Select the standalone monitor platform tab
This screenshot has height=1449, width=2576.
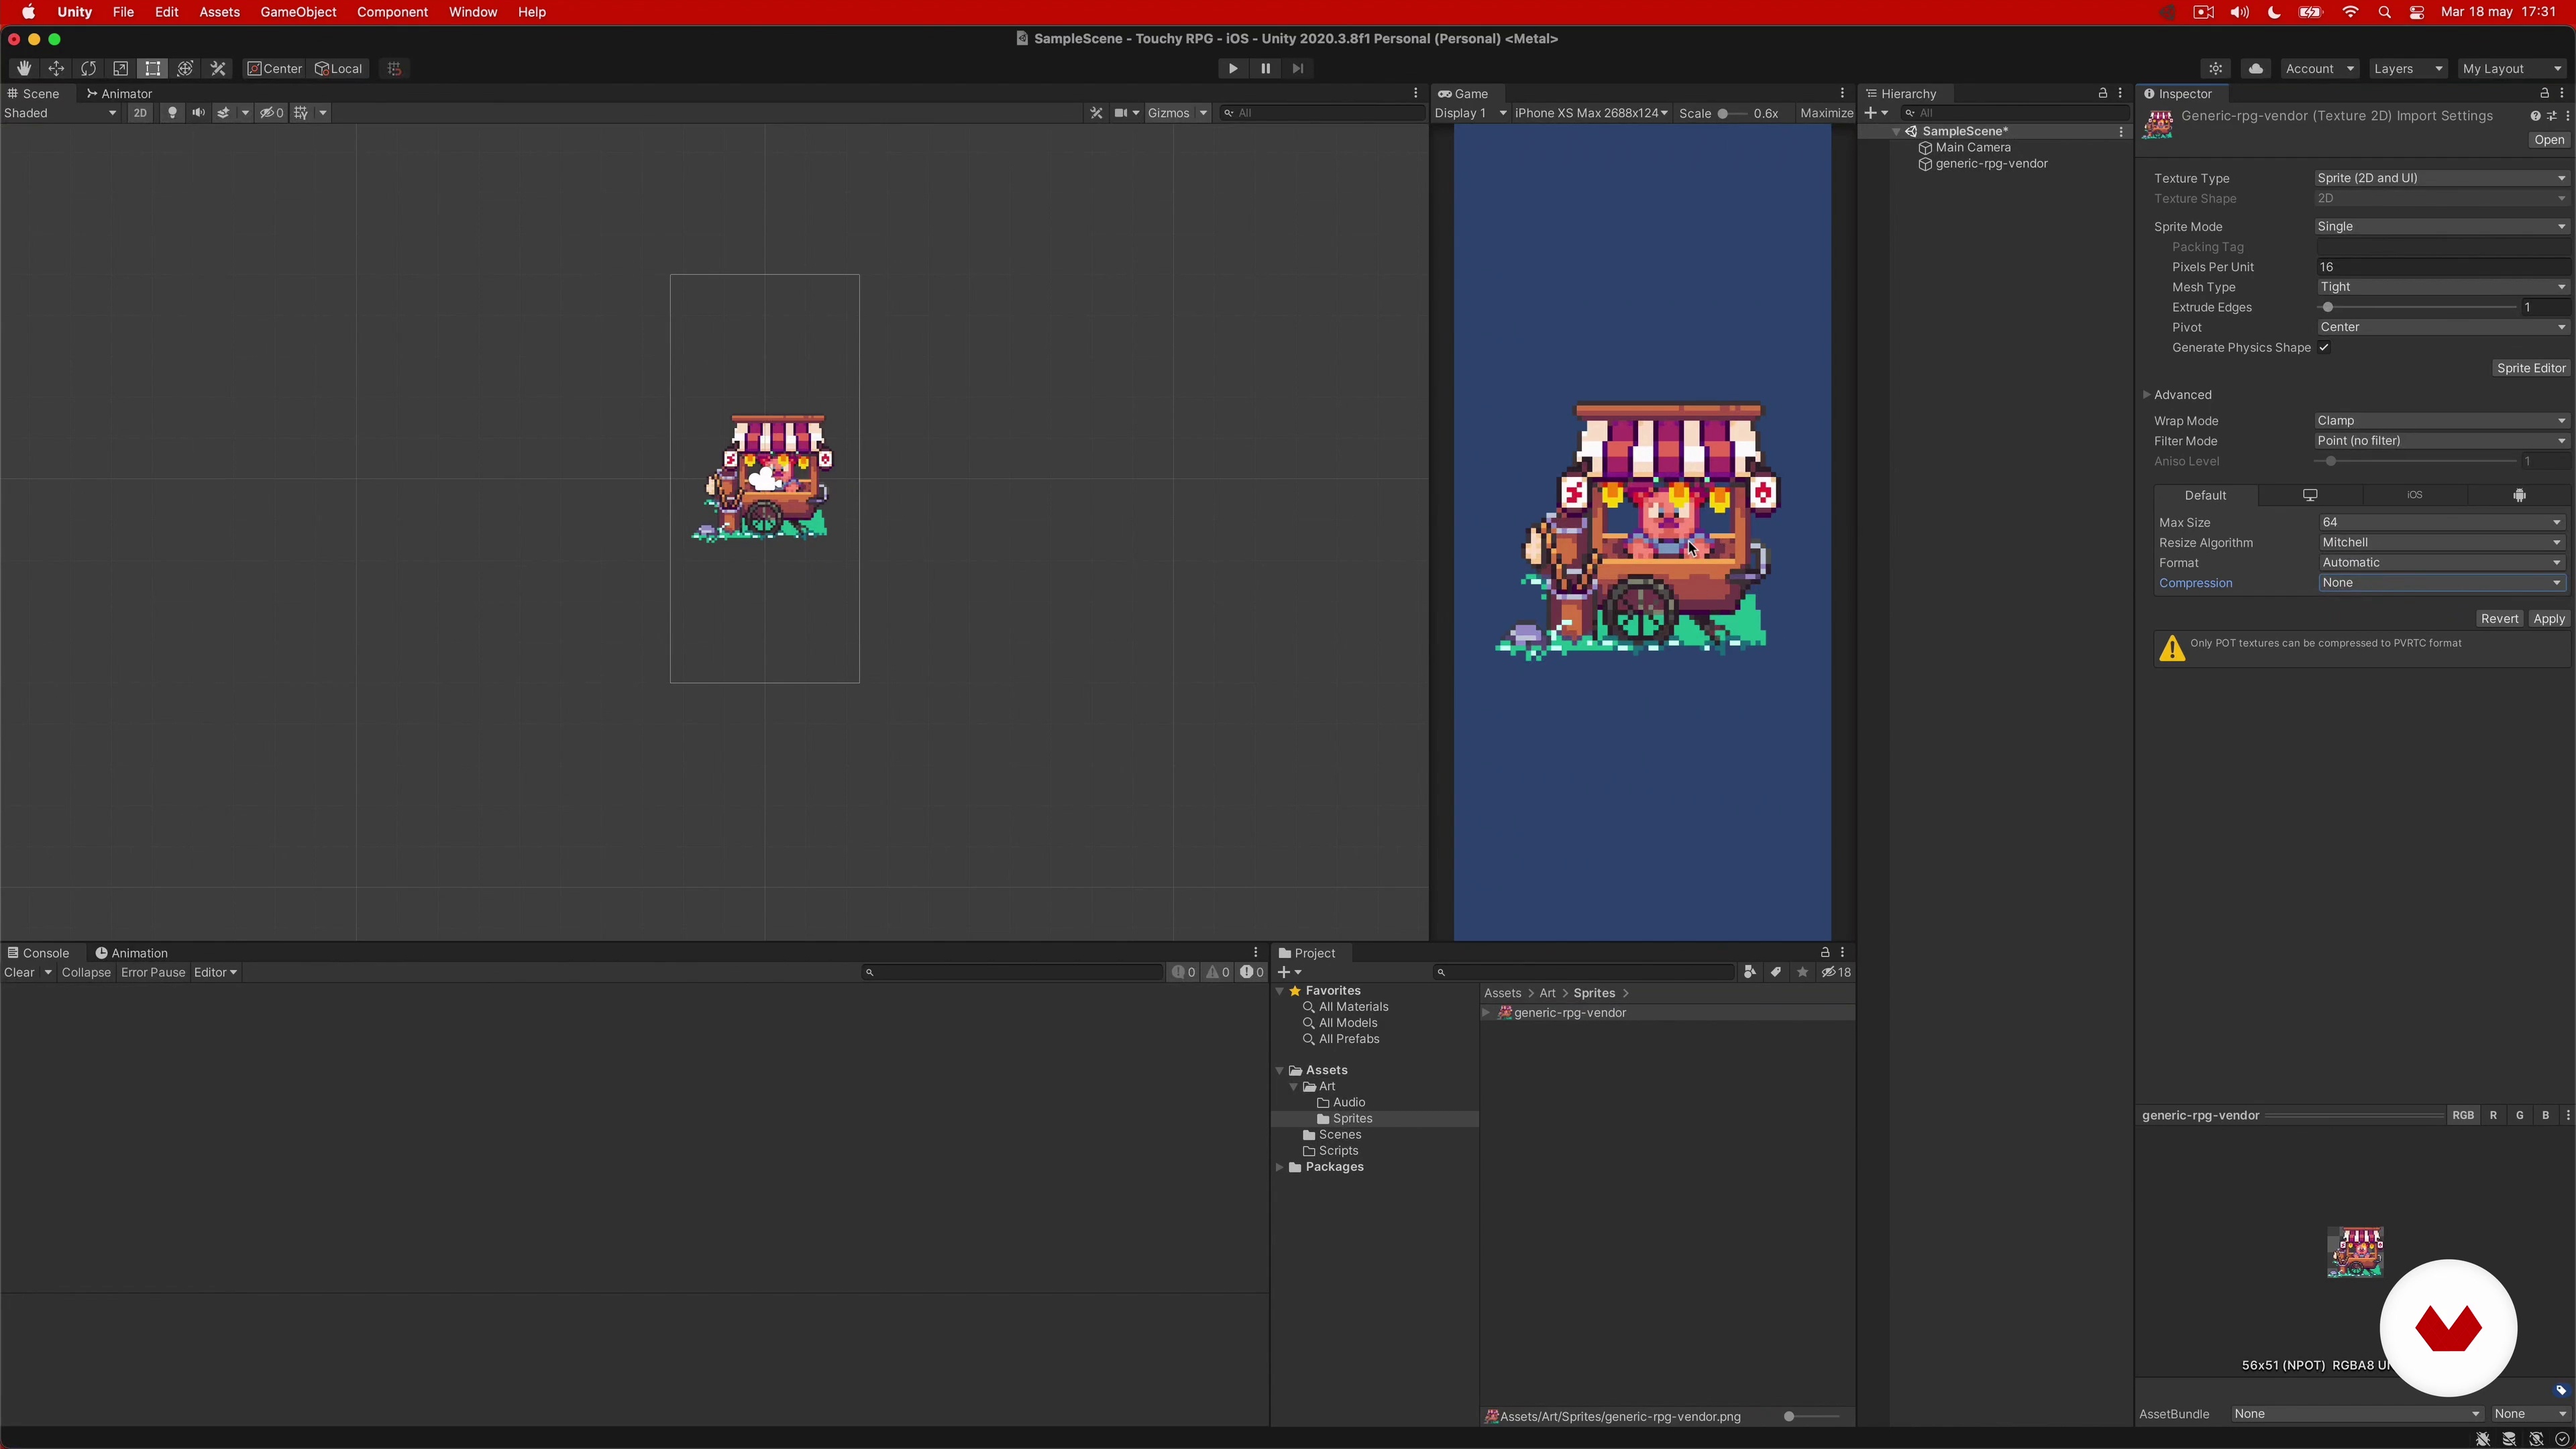[x=2310, y=495]
